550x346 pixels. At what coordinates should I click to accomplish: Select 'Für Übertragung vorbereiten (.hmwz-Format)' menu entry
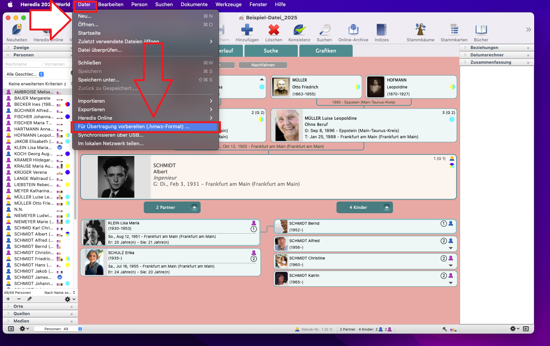134,127
